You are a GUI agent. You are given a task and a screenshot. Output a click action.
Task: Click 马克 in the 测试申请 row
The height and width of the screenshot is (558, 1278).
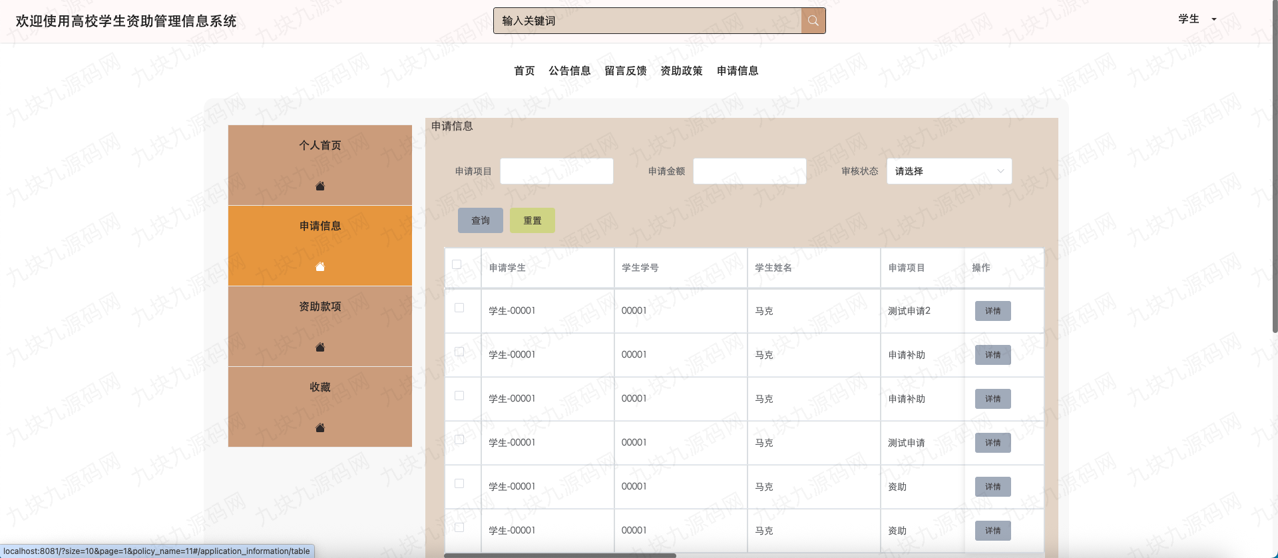[764, 443]
